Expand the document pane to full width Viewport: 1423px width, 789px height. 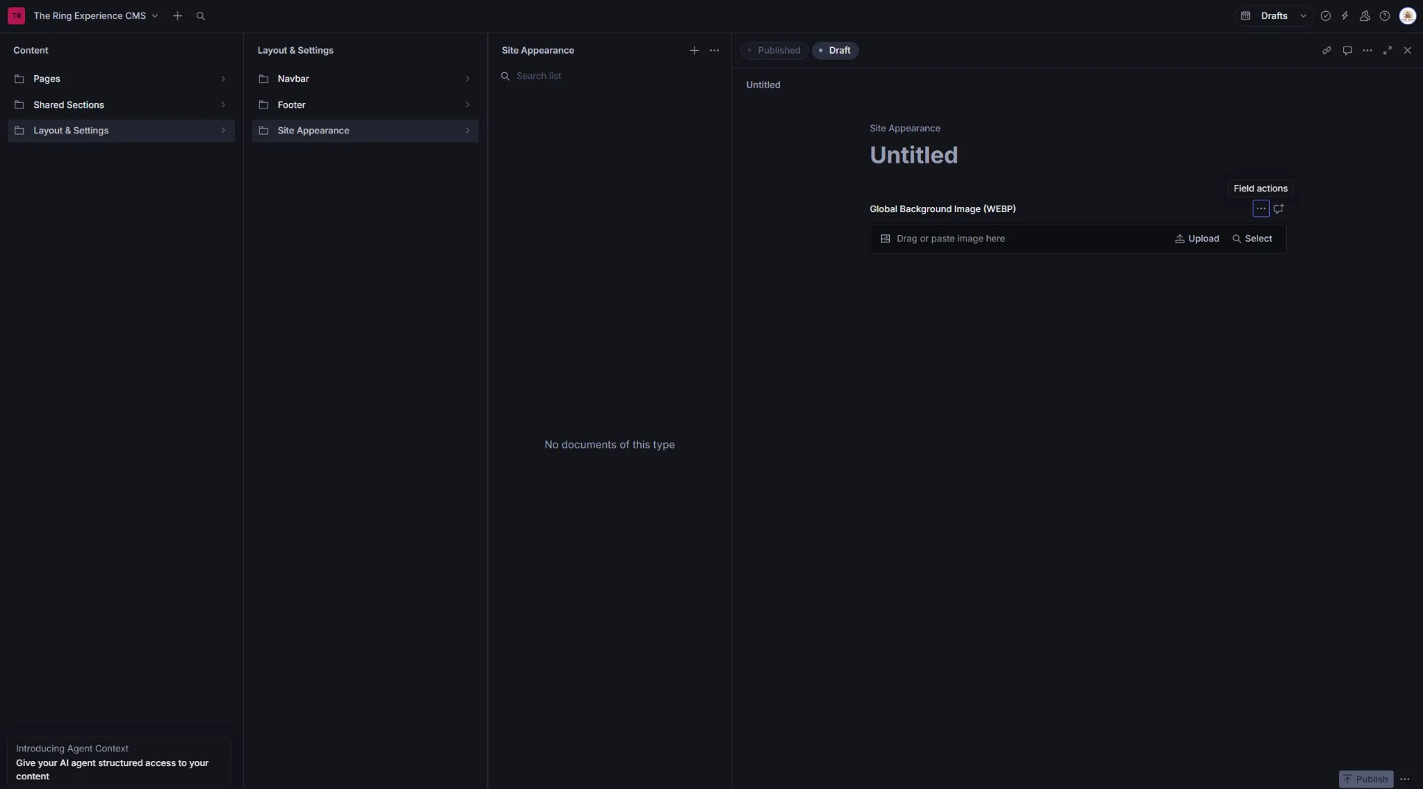tap(1387, 51)
